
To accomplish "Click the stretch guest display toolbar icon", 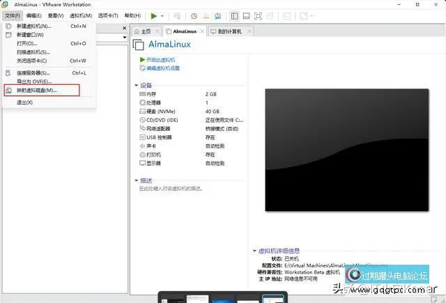I will point(304,16).
